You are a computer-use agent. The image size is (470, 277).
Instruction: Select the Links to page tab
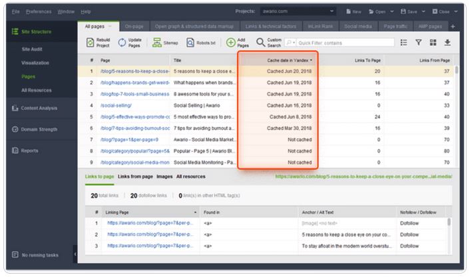(x=99, y=176)
